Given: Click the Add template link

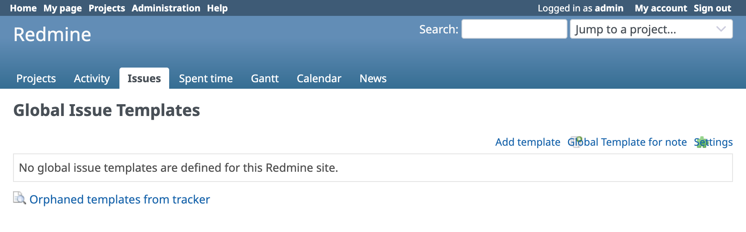Looking at the screenshot, I should point(527,142).
